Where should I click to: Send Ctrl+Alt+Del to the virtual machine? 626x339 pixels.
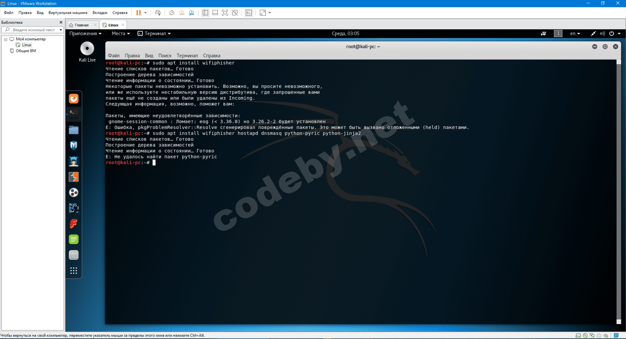coord(158,13)
